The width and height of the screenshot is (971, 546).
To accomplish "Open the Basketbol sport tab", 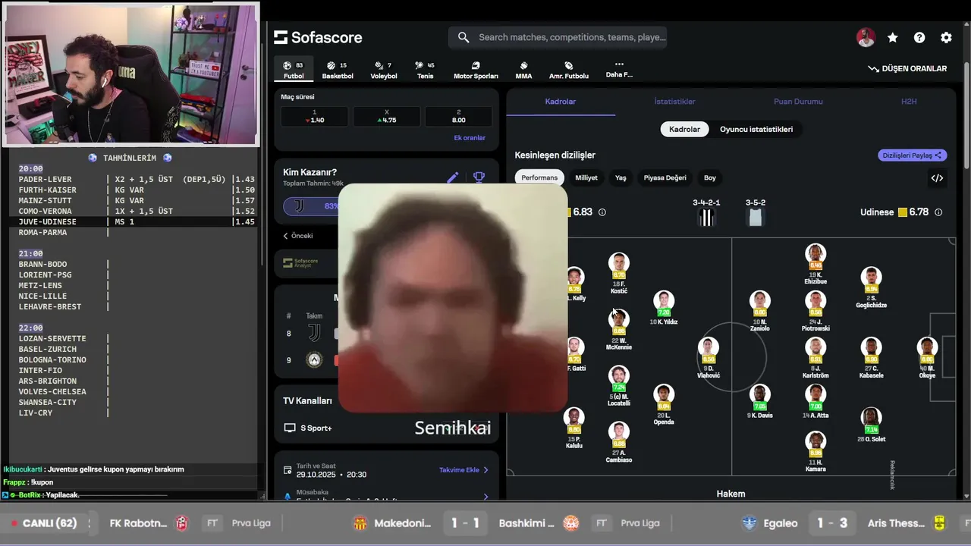I will [x=338, y=70].
